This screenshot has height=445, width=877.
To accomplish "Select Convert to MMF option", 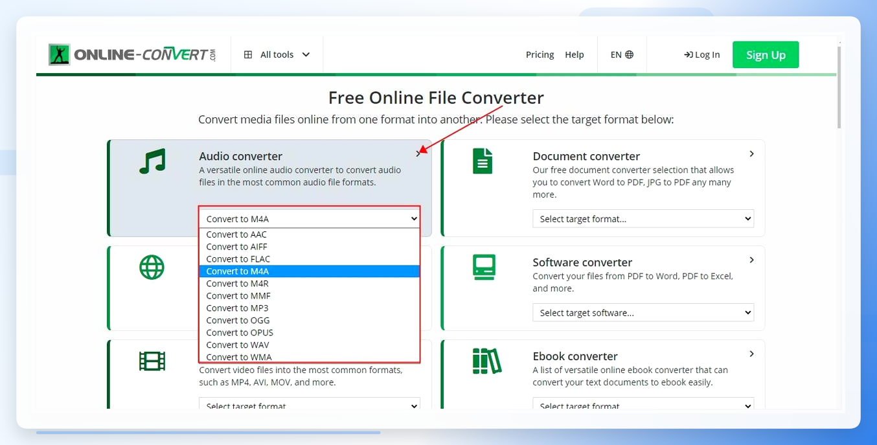I will click(310, 296).
